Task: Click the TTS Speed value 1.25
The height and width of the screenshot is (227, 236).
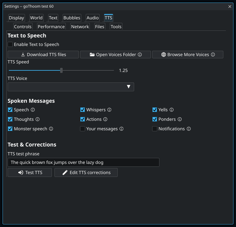Action: [x=123, y=70]
